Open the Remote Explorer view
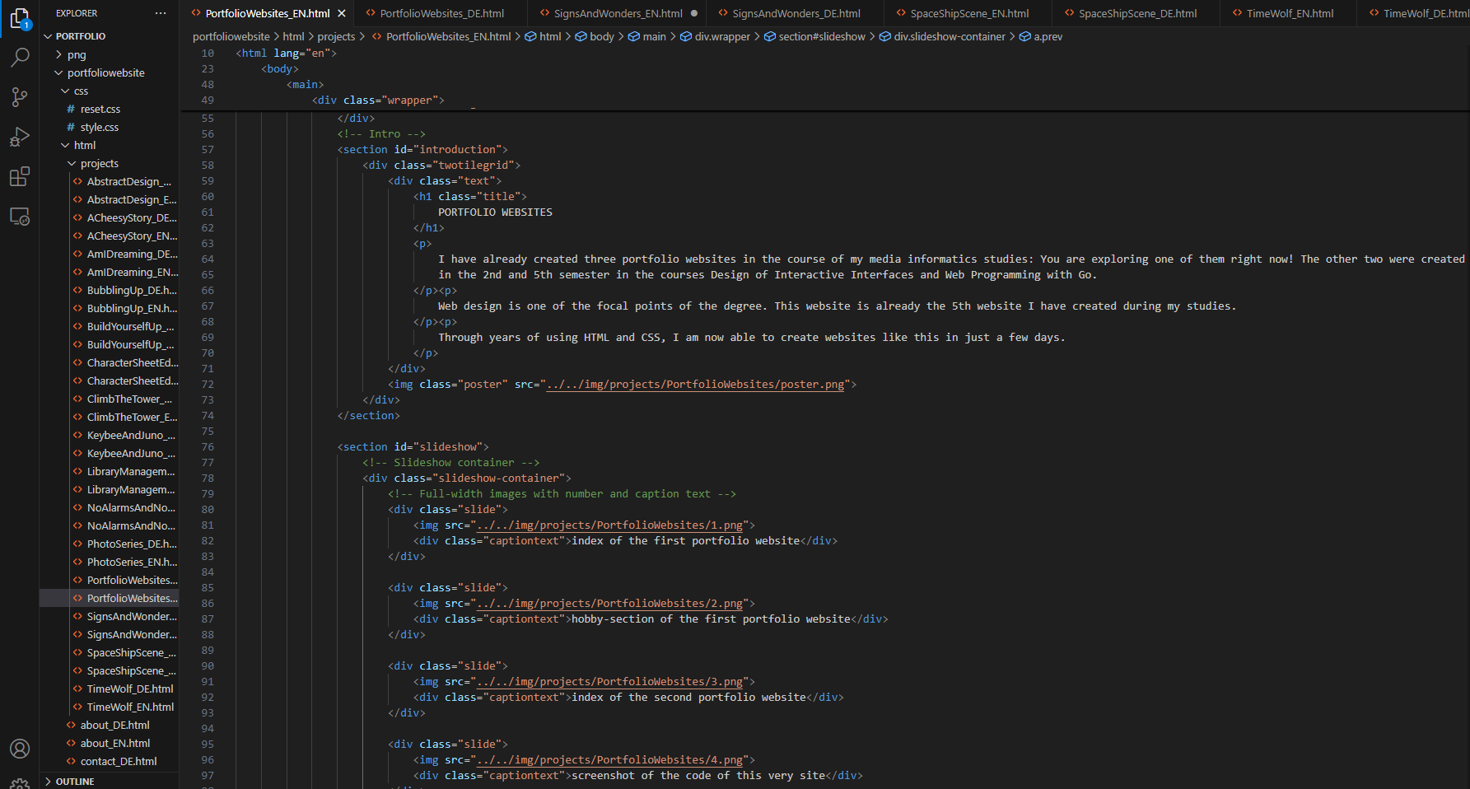 click(20, 217)
